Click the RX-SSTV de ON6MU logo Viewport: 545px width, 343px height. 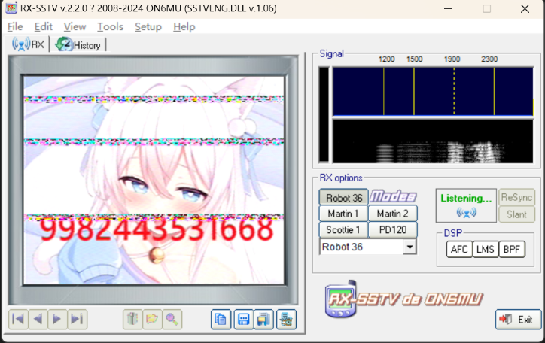tap(403, 299)
